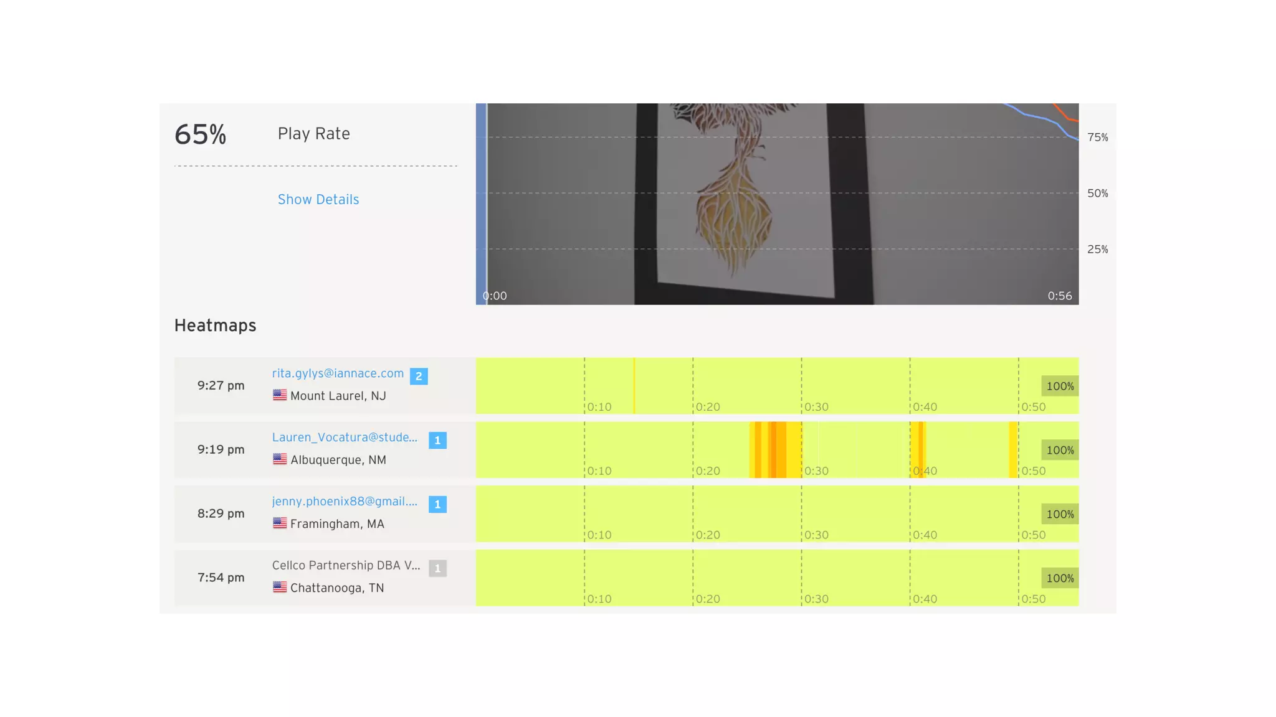
Task: Open rita.gylys@iannace.com viewer link
Action: (338, 373)
